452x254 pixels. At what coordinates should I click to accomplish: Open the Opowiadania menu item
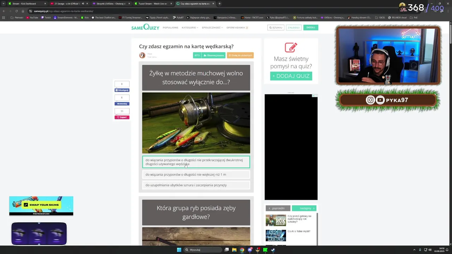[x=237, y=28]
